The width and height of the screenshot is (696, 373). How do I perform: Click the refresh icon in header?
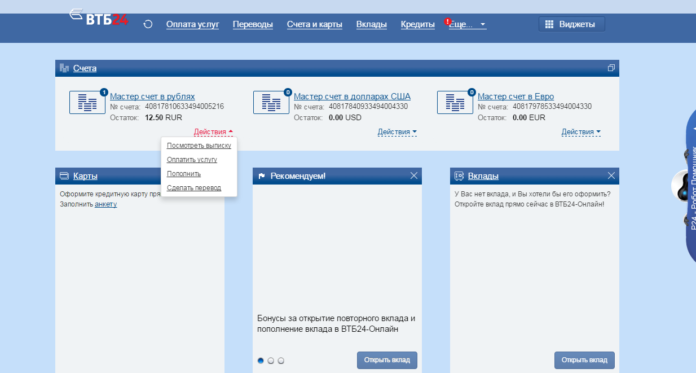(148, 24)
